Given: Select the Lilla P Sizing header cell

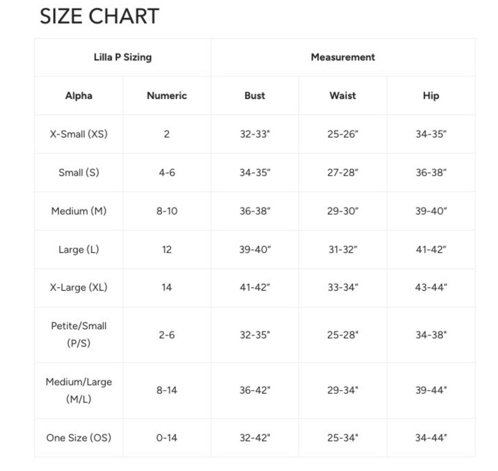Looking at the screenshot, I should click(x=123, y=57).
